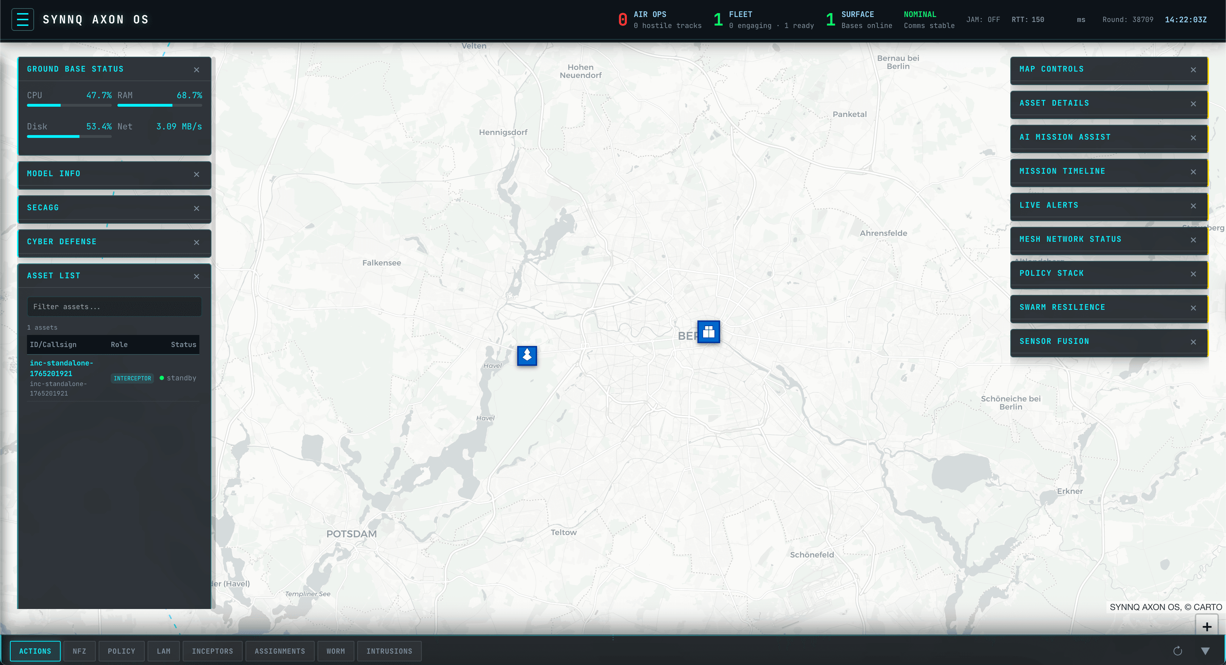This screenshot has width=1226, height=665.
Task: Switch to the INTRUSIONS tab
Action: coord(389,651)
